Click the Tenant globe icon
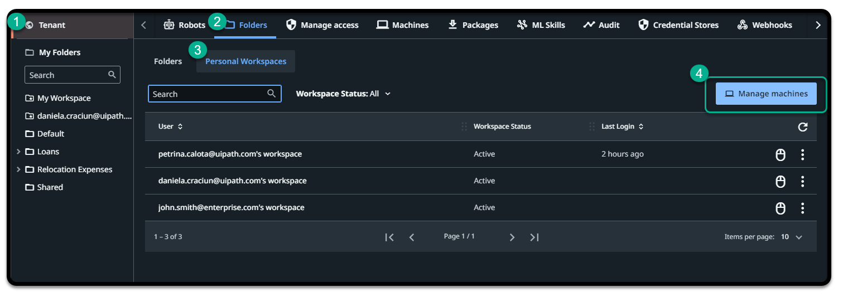843x297 pixels. pos(29,25)
